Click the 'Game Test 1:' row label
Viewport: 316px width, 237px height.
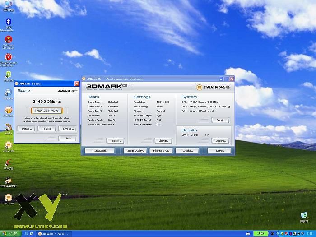click(x=95, y=102)
